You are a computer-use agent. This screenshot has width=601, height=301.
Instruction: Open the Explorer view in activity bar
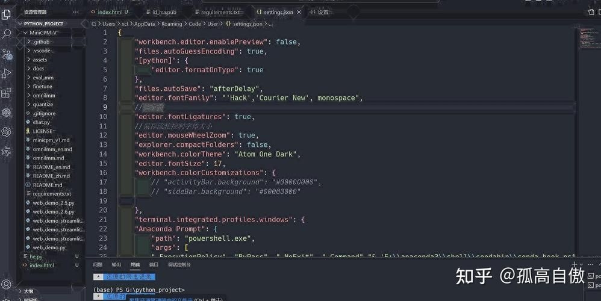click(7, 14)
